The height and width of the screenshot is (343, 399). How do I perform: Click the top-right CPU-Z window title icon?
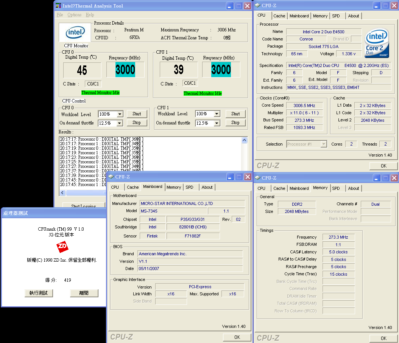257,5
